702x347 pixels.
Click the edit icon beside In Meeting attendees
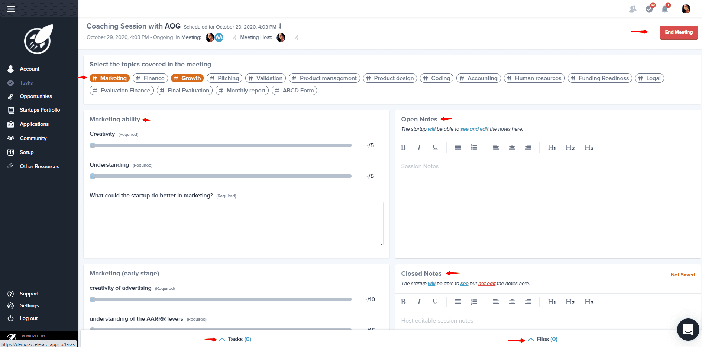(x=234, y=38)
